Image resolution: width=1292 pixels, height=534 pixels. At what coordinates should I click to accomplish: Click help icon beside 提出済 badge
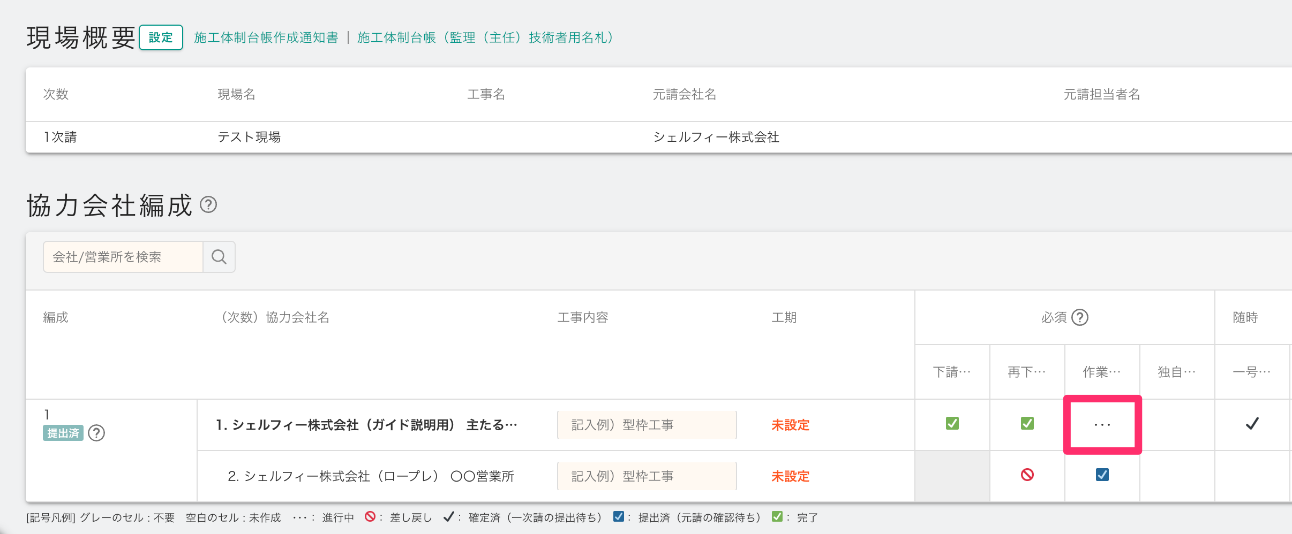coord(96,433)
